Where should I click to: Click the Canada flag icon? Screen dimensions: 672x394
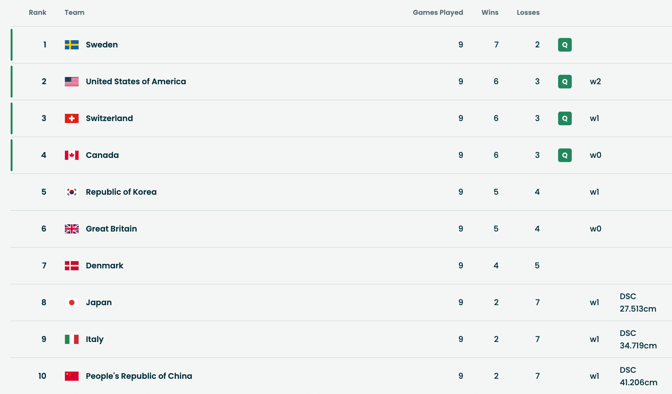(72, 155)
